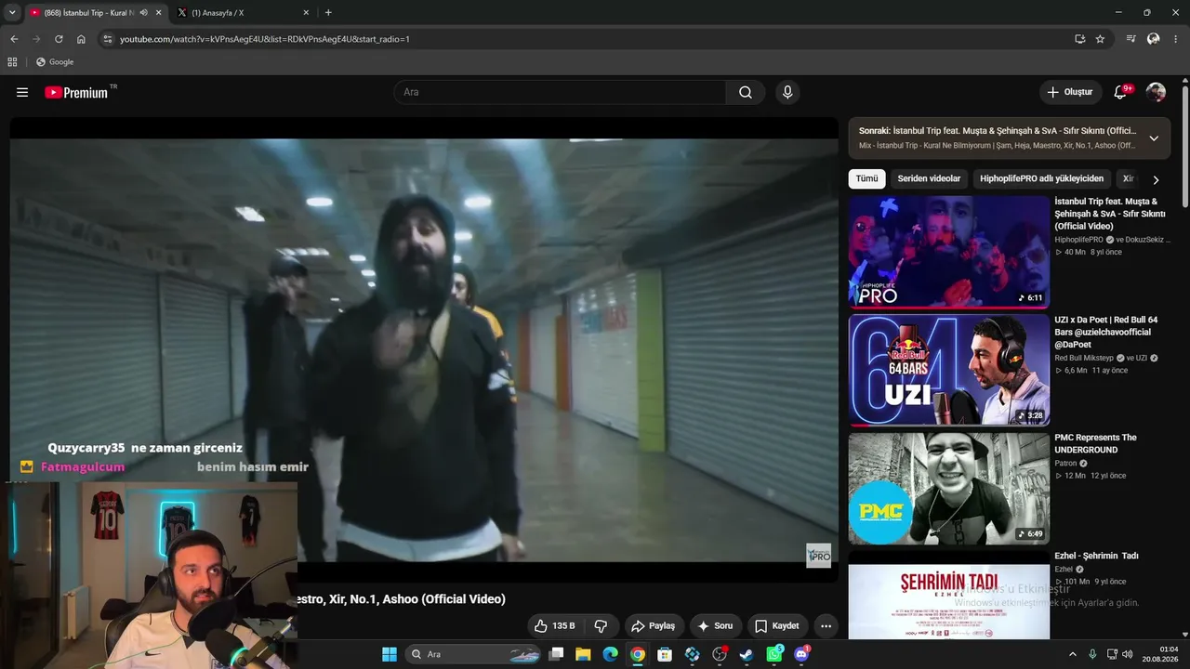This screenshot has width=1190, height=669.
Task: Open Microsoft Edge from taskbar
Action: click(610, 654)
